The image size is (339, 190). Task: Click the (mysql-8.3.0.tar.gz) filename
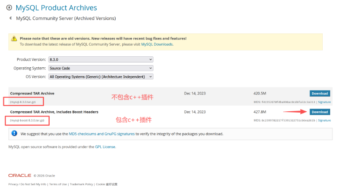(23, 102)
